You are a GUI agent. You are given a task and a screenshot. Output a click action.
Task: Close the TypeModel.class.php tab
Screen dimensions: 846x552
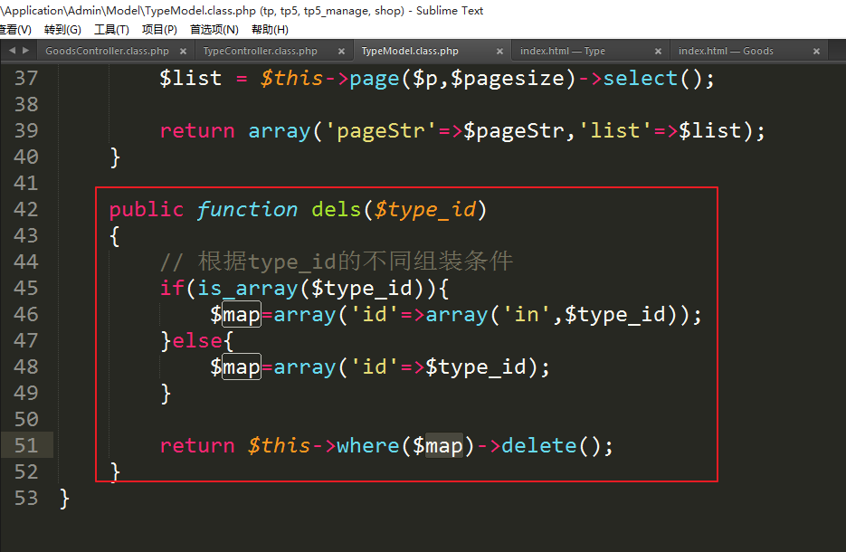[499, 52]
